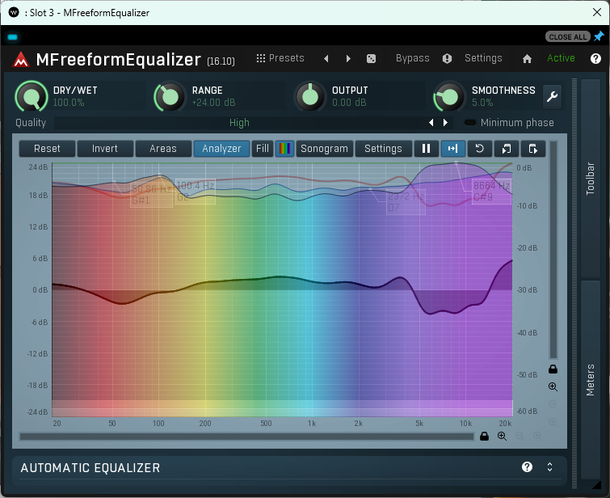Click the window resize grip icon
This screenshot has width=610, height=498.
click(596, 484)
